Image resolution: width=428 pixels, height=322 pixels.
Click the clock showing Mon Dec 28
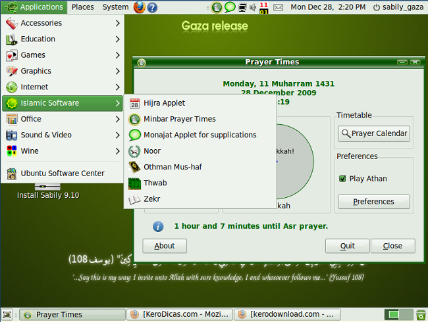click(328, 7)
